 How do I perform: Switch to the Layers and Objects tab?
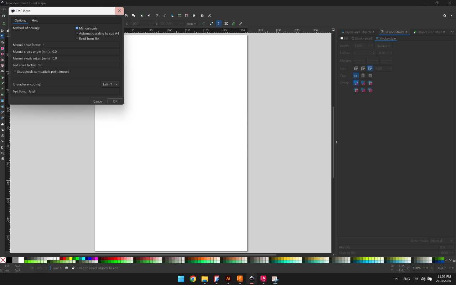click(x=357, y=32)
